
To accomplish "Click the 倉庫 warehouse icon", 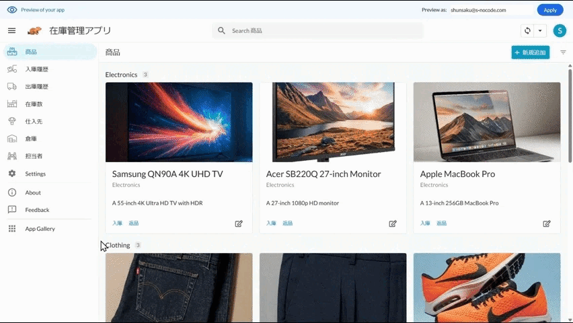I will click(12, 139).
